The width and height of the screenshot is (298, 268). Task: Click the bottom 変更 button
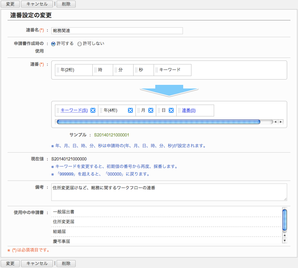pyautogui.click(x=10, y=263)
